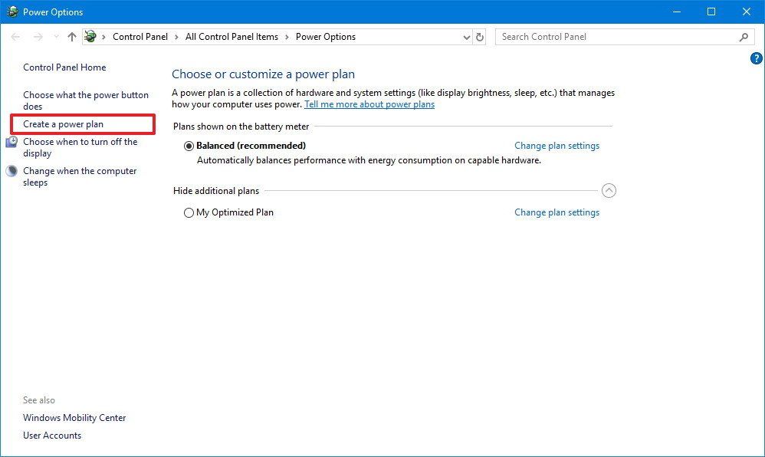
Task: Select the Balanced recommended power plan
Action: [x=189, y=146]
